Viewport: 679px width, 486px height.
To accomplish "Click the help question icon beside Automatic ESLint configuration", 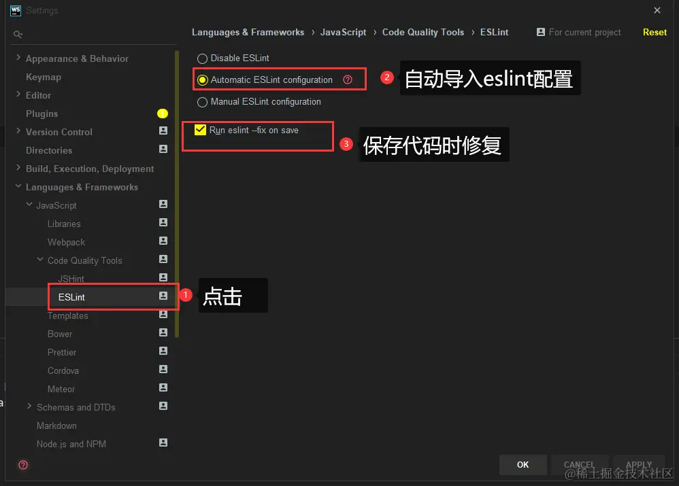I will coord(347,80).
